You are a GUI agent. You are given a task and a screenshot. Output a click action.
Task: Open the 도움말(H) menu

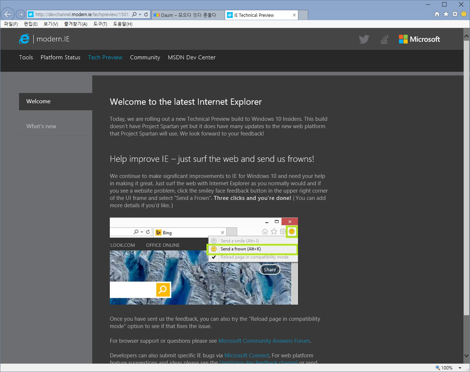coord(123,24)
